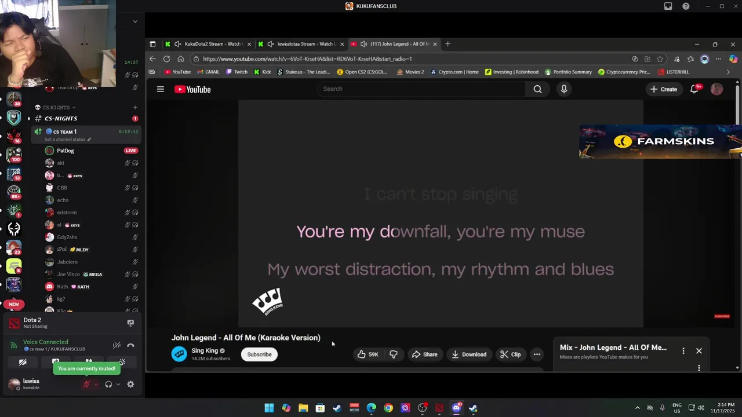Viewport: 742px width, 417px height.
Task: Open the YouTube hamburger guide menu
Action: (x=161, y=89)
